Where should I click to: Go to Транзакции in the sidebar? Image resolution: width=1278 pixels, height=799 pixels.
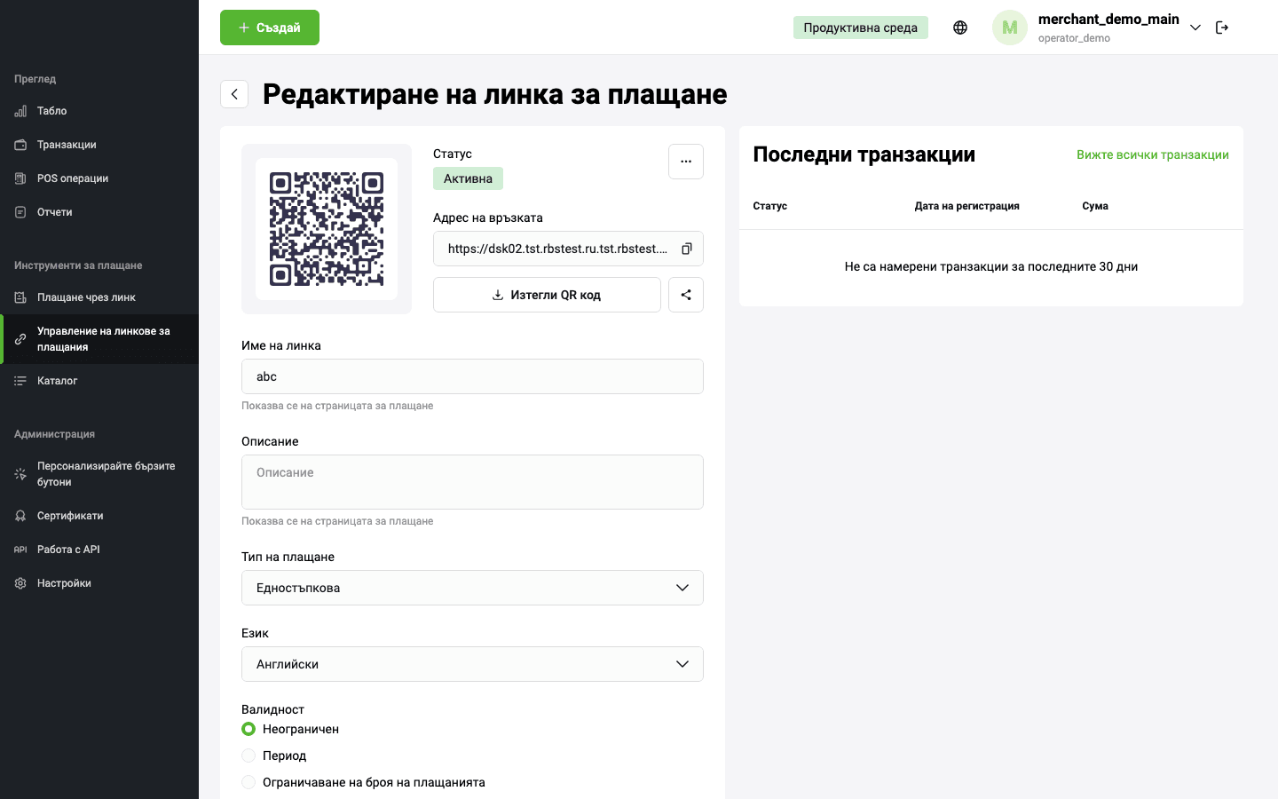(x=67, y=145)
